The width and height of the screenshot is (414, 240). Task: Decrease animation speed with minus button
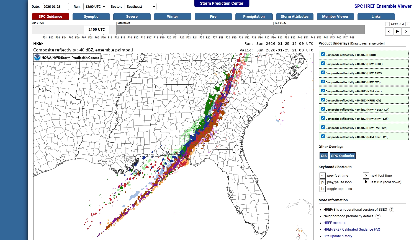click(x=387, y=24)
